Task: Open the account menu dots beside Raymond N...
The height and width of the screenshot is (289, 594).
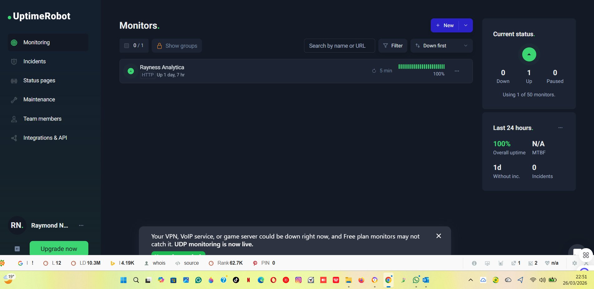Action: point(81,225)
